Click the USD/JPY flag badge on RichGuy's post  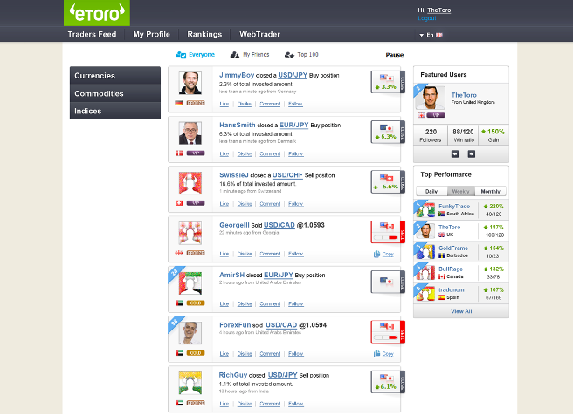point(388,382)
